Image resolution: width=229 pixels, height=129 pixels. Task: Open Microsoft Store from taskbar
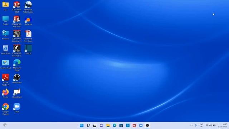121,125
